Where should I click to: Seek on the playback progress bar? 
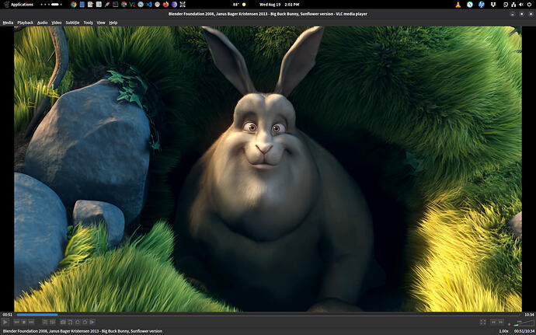[x=270, y=315]
